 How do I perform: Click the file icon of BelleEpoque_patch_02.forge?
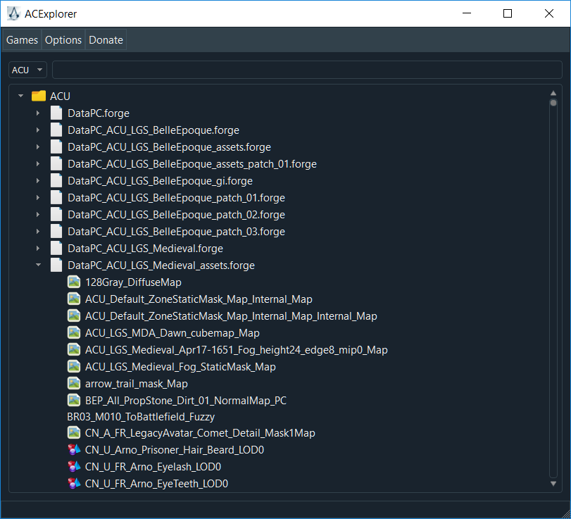click(x=56, y=215)
